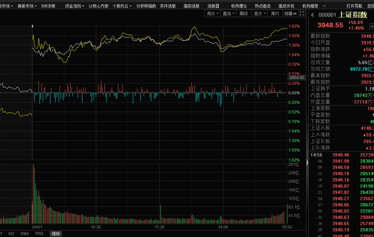
Task: Click the left arrow before stock code 000001
Action: (312, 15)
